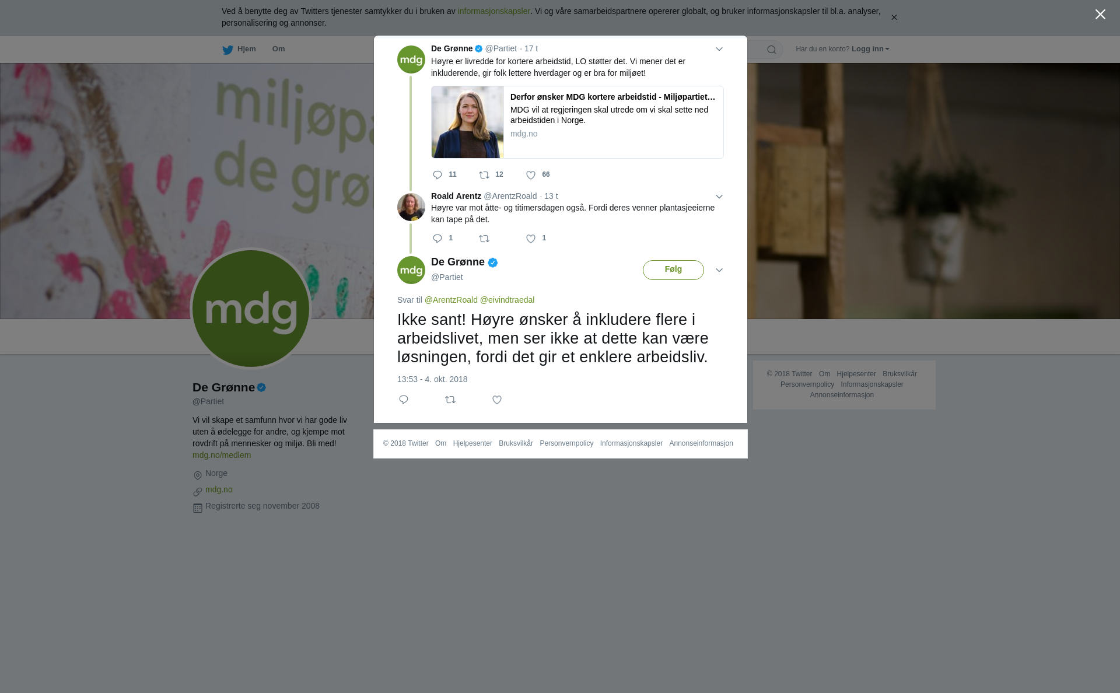This screenshot has width=1120, height=693.
Task: Open the Logg inn dropdown
Action: [870, 49]
